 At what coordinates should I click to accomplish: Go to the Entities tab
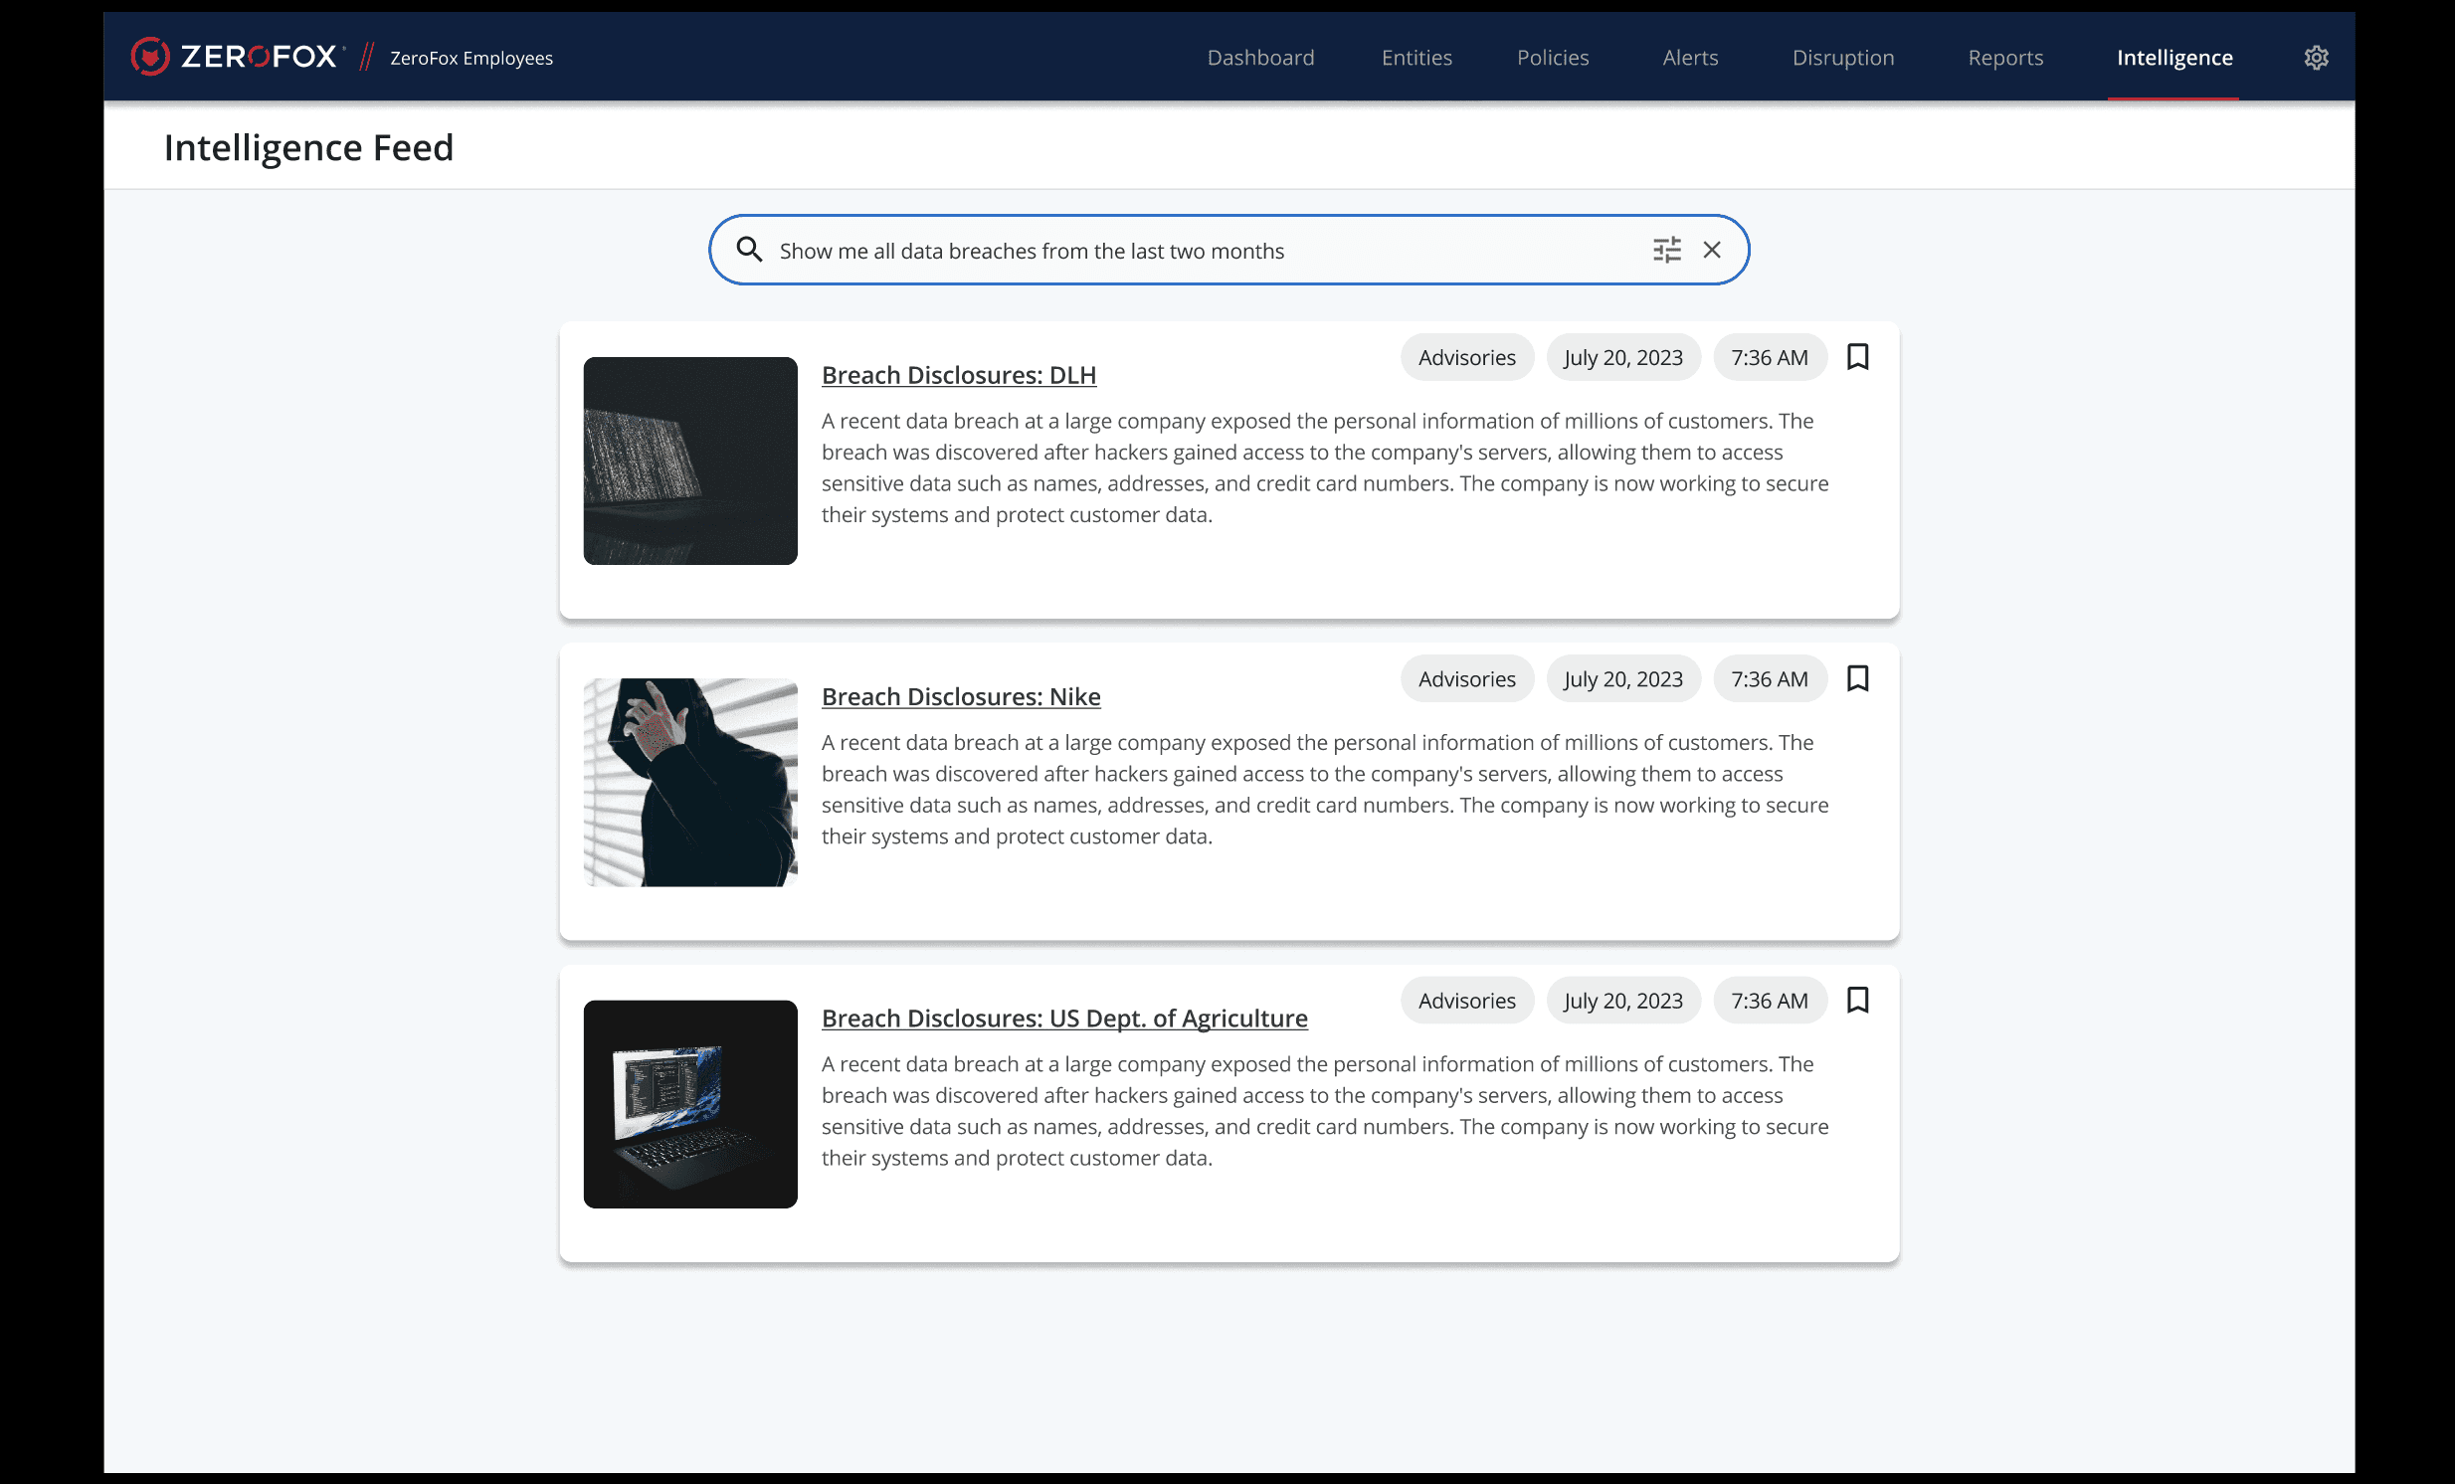pos(1416,58)
